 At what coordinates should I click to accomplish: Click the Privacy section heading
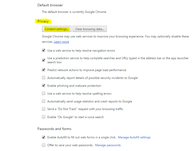click(x=43, y=21)
